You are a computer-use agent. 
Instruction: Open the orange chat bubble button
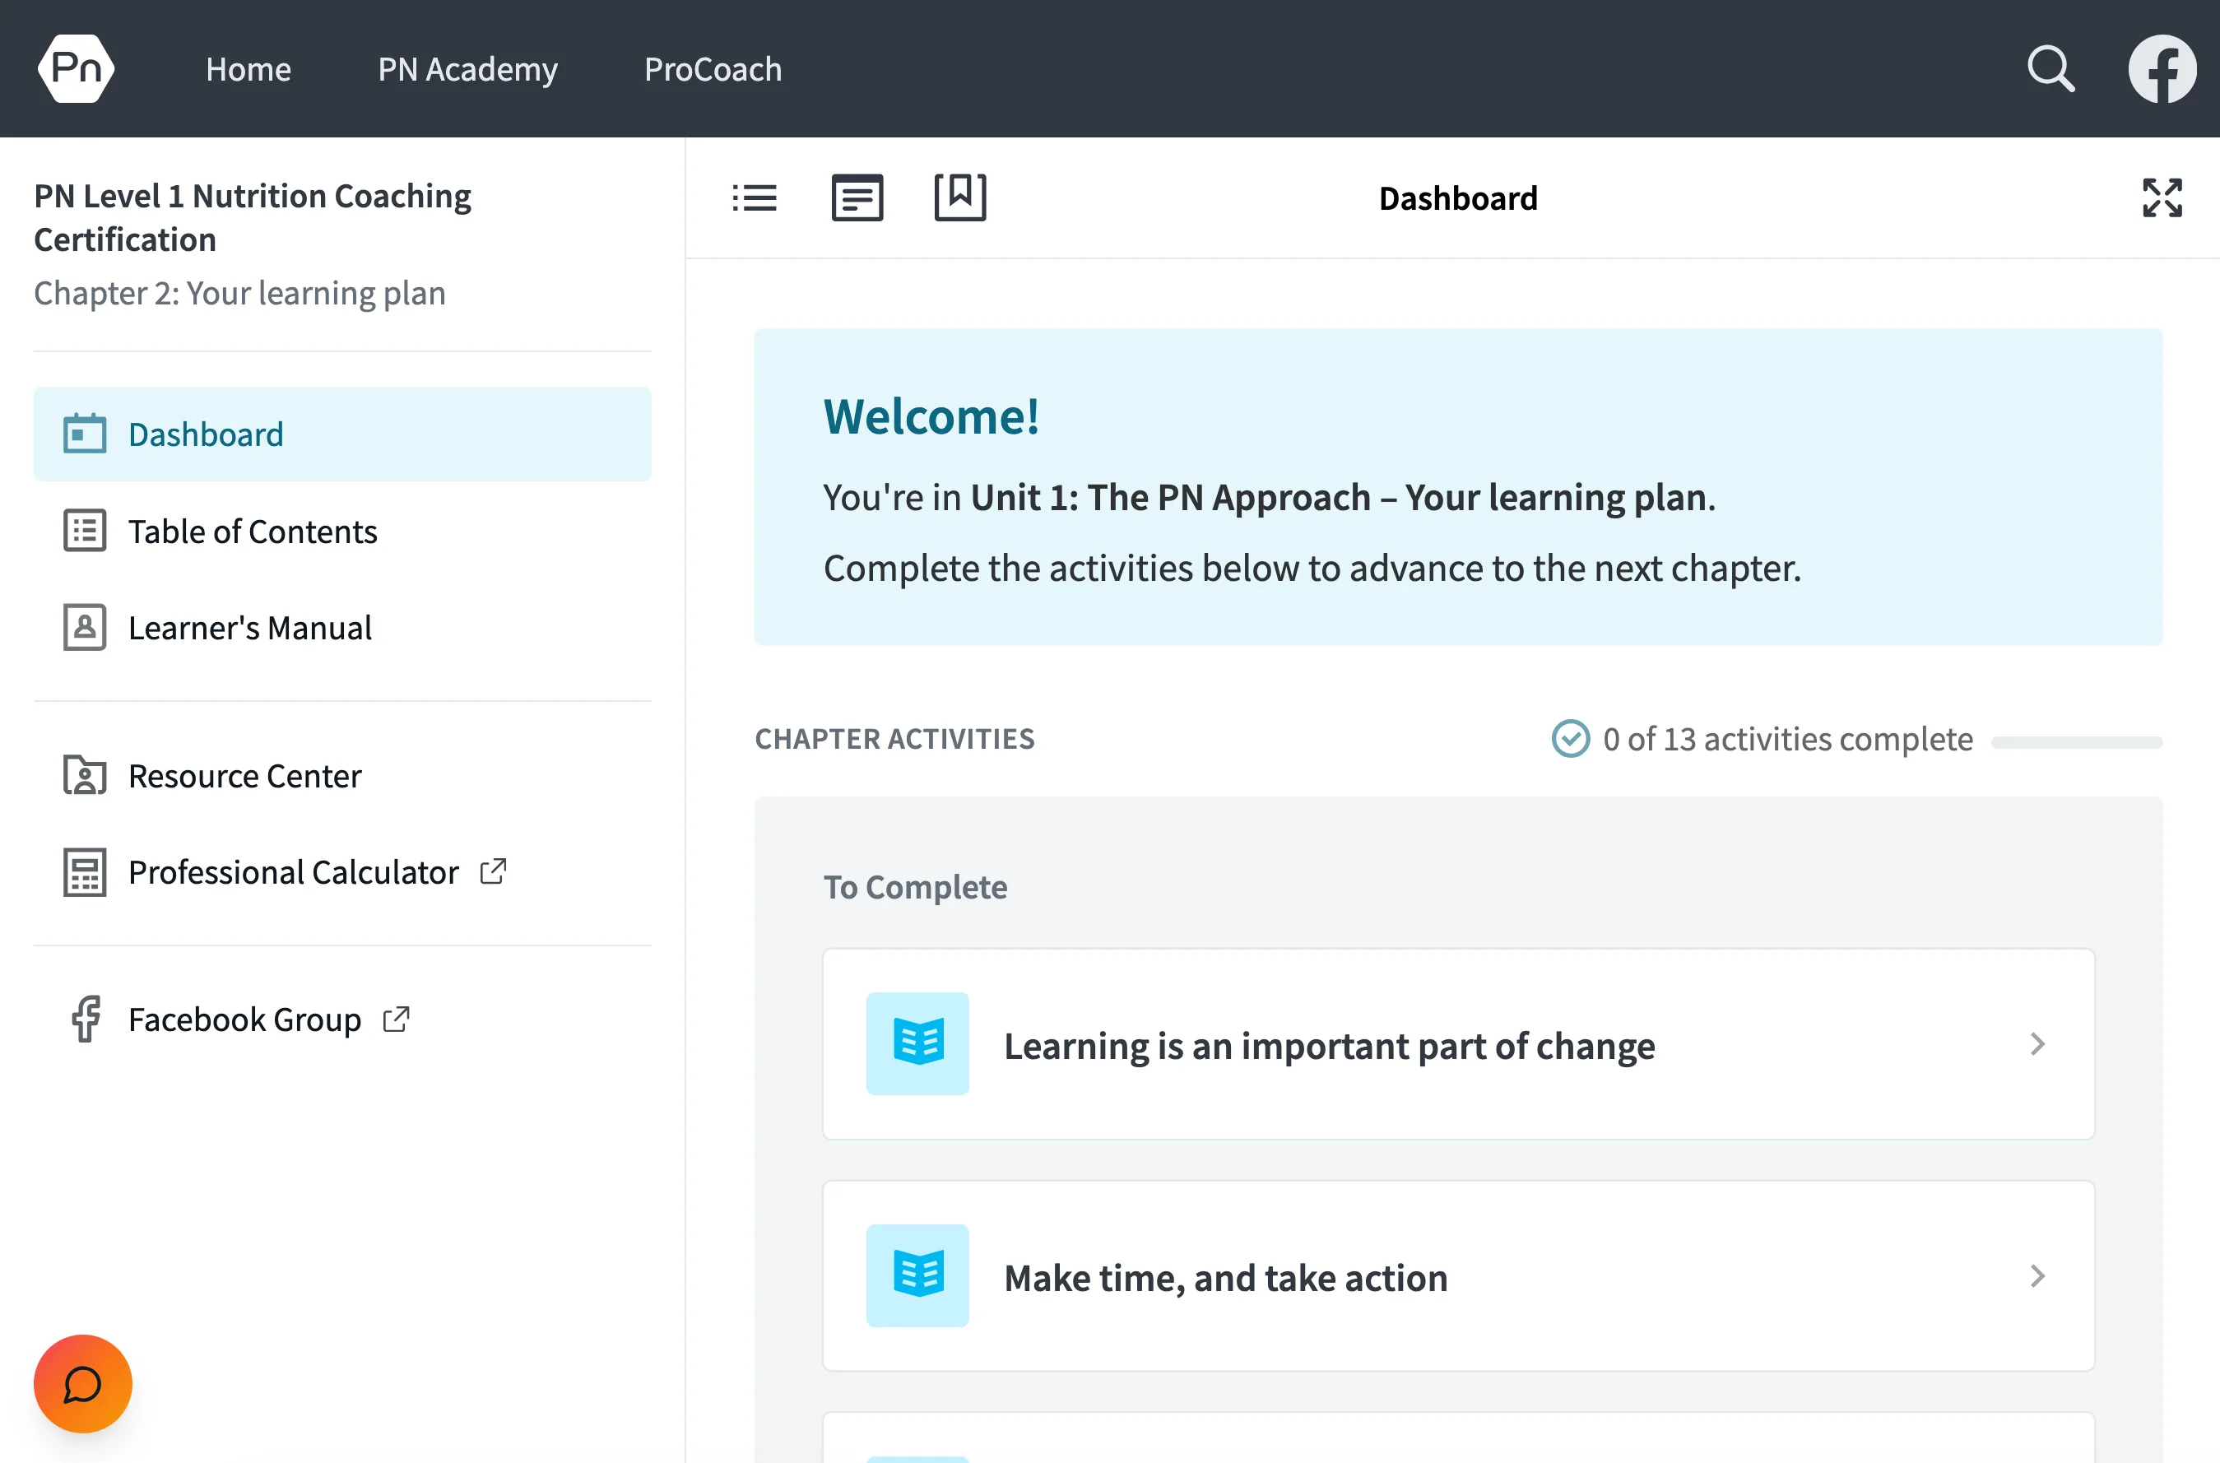click(82, 1382)
